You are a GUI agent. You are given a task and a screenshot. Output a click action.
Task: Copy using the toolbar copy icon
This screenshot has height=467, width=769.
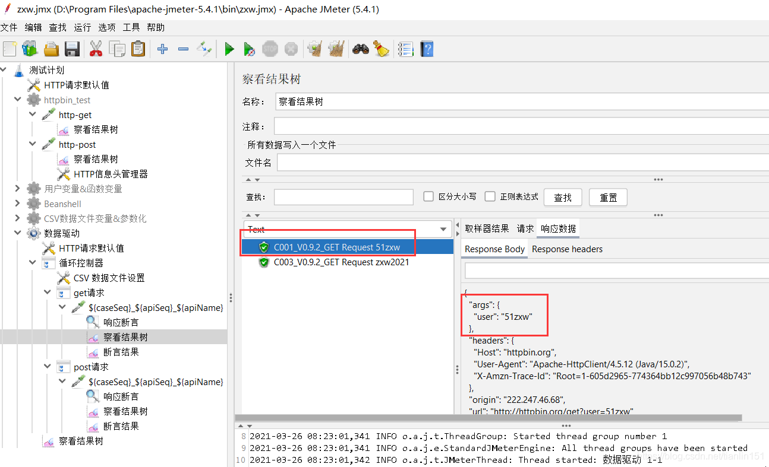[117, 49]
